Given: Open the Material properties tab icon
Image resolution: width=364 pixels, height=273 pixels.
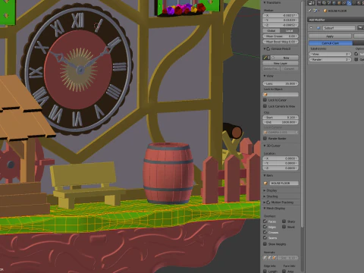Looking at the screenshot, I should [x=359, y=3].
